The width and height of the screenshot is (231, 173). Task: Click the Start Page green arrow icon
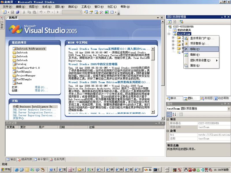pos(107,12)
